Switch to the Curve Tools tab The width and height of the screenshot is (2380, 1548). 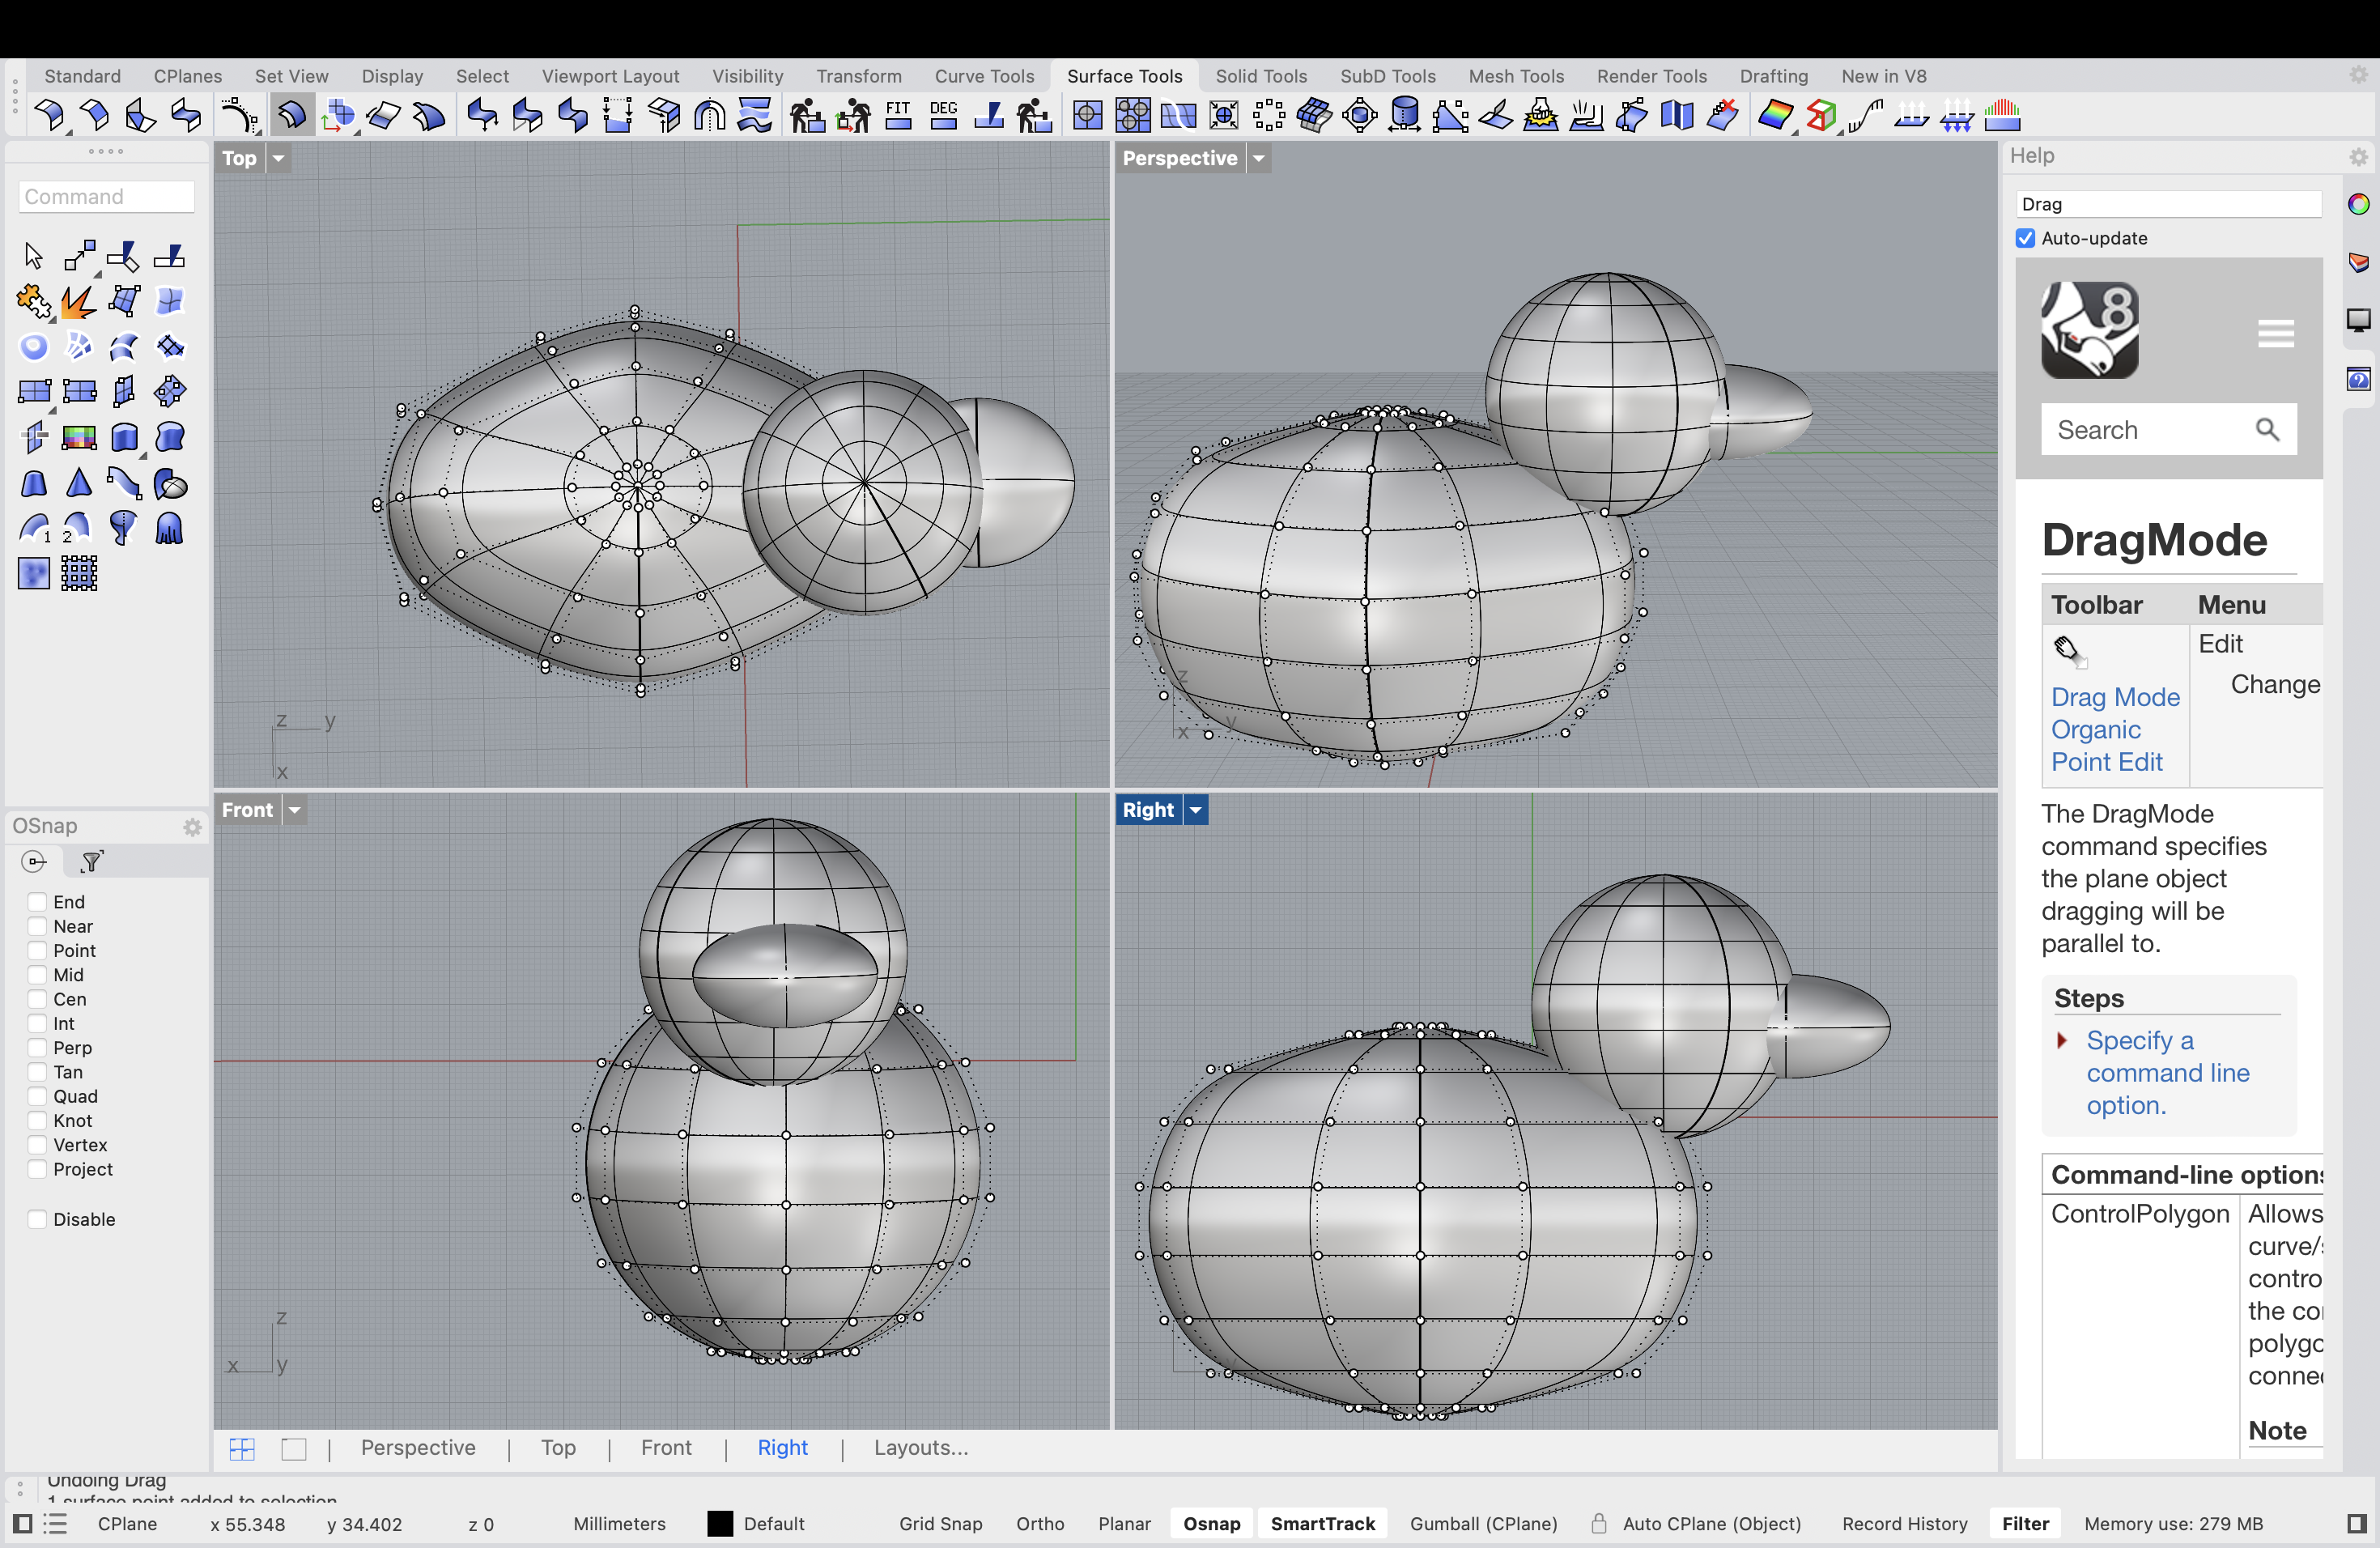pos(984,76)
